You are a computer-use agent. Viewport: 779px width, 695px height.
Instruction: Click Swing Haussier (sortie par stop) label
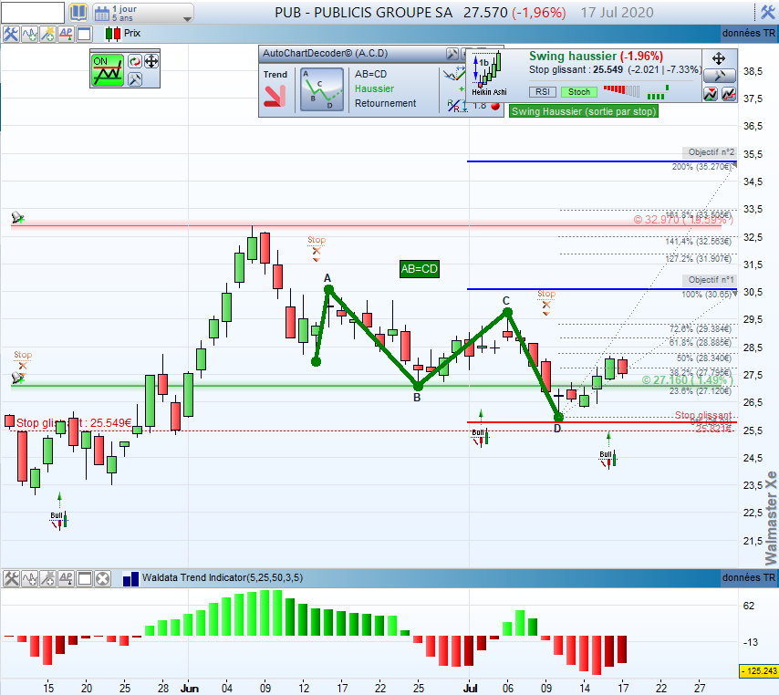coord(584,111)
